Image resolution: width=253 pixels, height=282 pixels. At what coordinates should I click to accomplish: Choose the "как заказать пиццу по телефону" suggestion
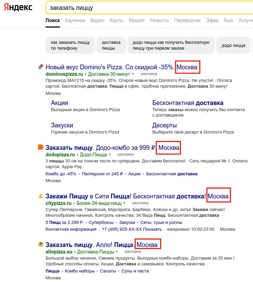coord(70,45)
